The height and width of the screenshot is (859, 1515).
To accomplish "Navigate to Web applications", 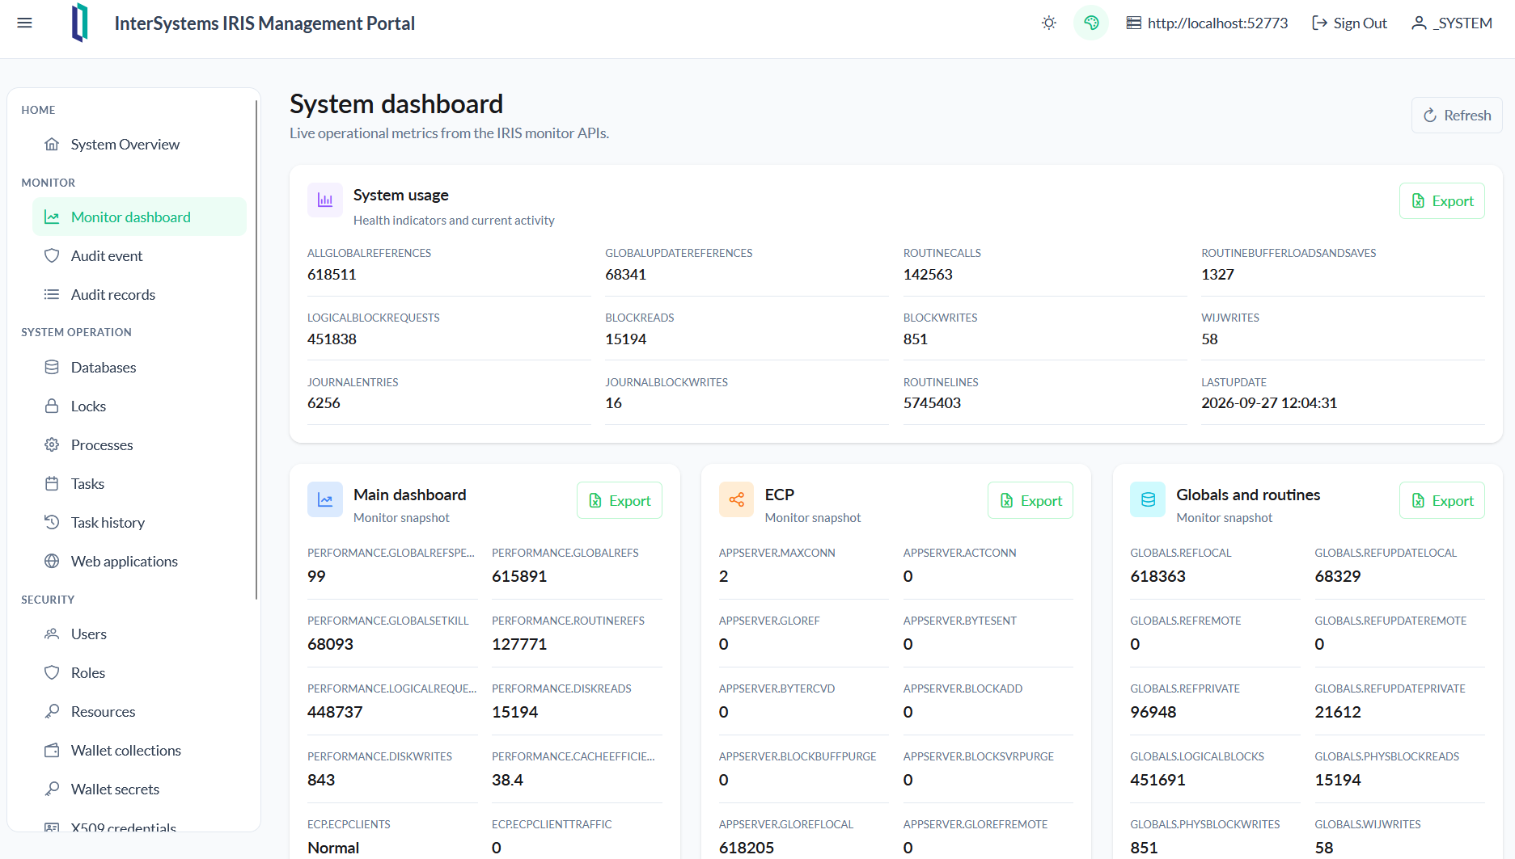I will click(x=139, y=561).
